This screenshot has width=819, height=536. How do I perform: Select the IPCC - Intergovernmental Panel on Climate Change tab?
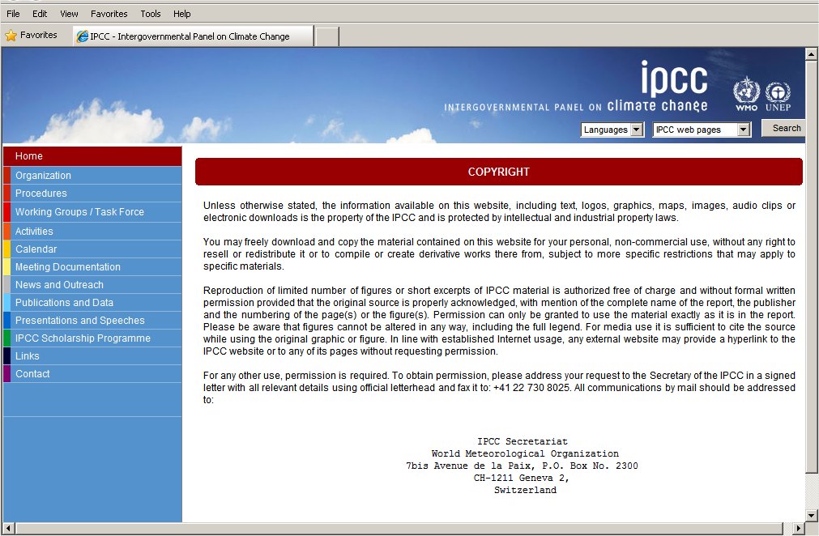(194, 36)
